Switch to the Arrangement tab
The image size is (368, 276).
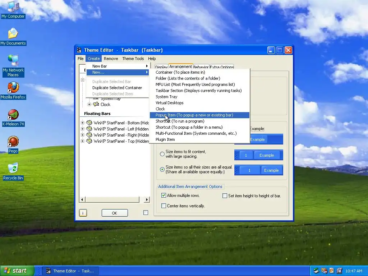[x=180, y=66]
